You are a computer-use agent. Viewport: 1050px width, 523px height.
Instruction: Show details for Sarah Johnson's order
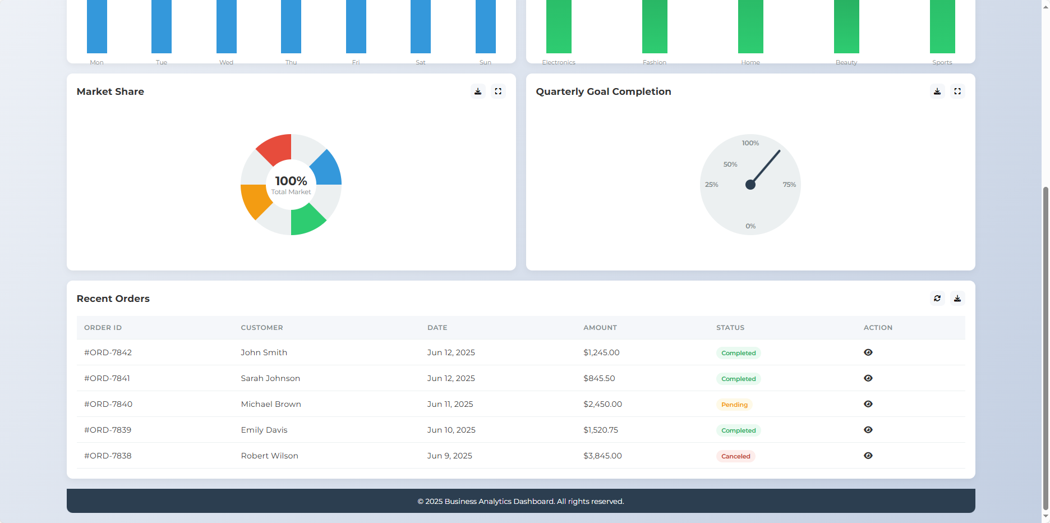(868, 378)
